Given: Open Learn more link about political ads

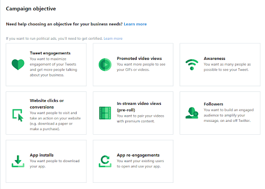Looking at the screenshot, I should pyautogui.click(x=113, y=38).
